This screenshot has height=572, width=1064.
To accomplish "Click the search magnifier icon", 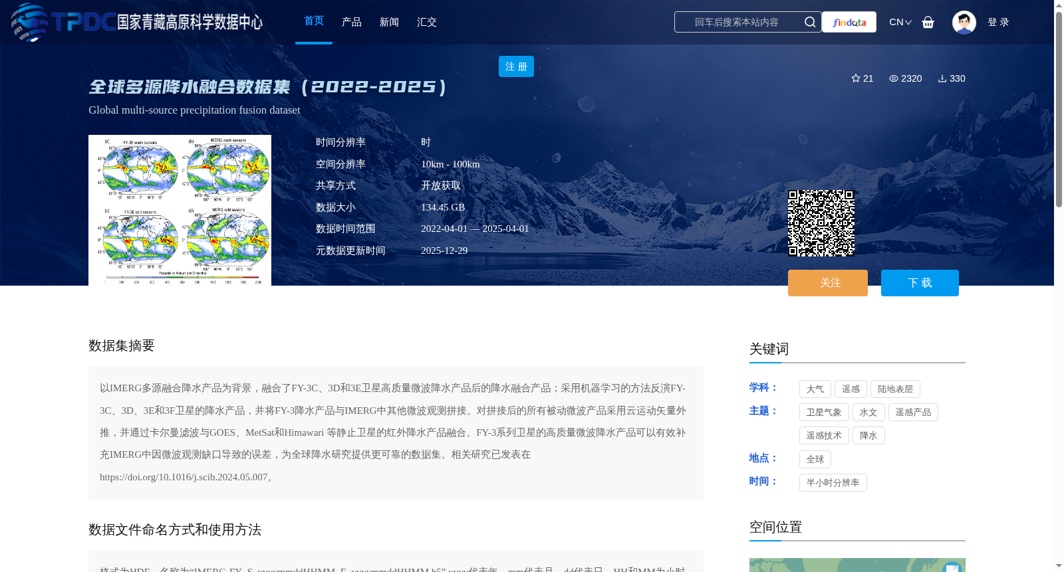I will (809, 22).
